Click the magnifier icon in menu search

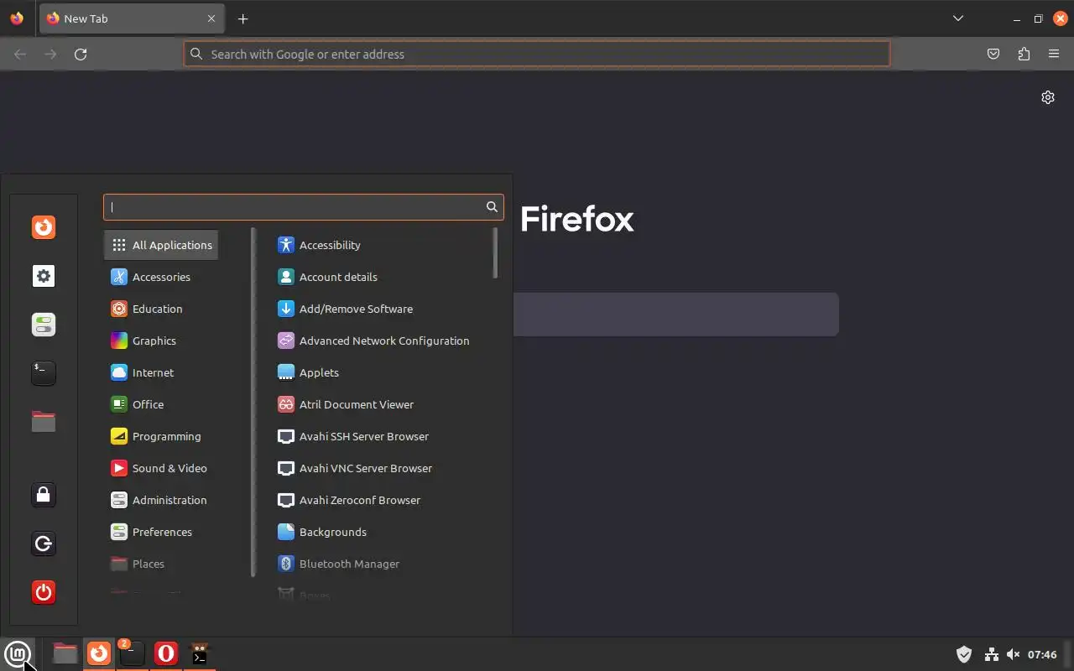point(493,207)
